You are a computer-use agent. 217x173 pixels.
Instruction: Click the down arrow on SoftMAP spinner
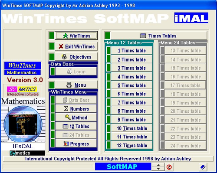pyautogui.click(x=158, y=169)
